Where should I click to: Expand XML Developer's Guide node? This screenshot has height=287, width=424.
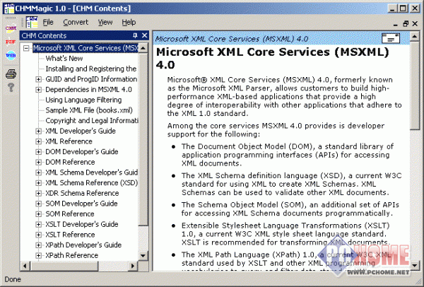[38, 131]
